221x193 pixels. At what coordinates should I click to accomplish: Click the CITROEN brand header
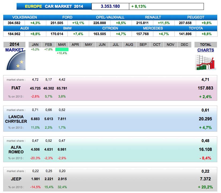(110, 28)
